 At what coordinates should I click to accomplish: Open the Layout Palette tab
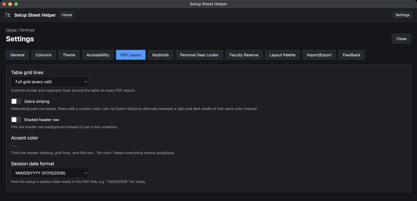coord(283,55)
